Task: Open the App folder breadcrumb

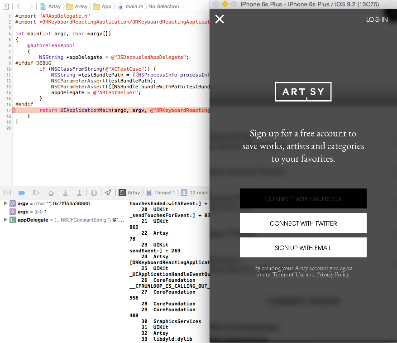Action: coord(102,6)
